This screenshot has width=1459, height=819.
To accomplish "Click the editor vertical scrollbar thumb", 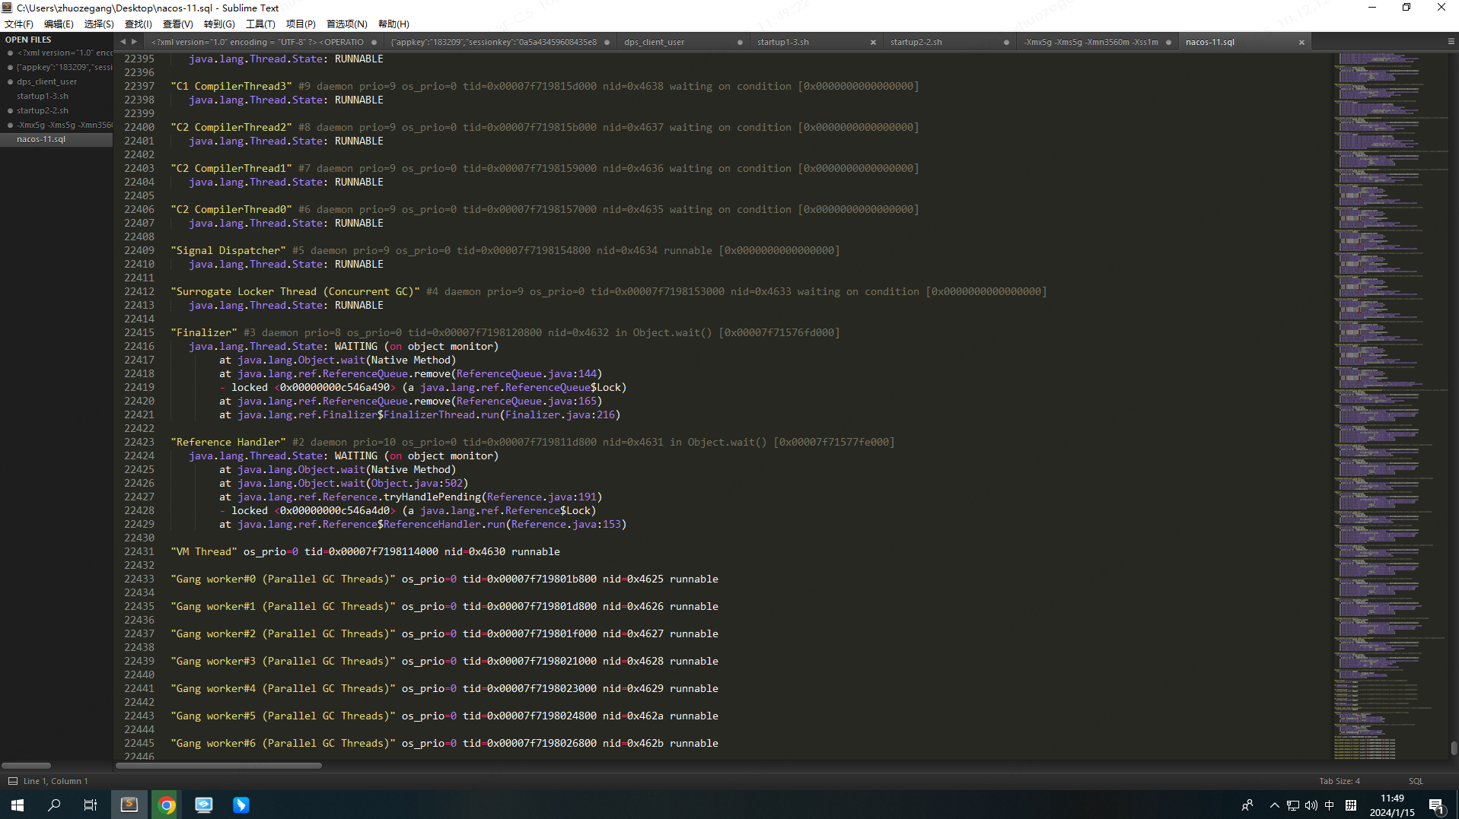I will click(x=1454, y=748).
